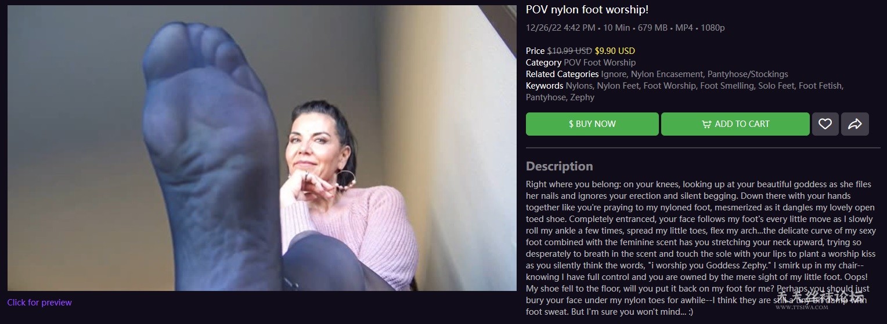The width and height of the screenshot is (887, 324).
Task: Open the Click for preview link
Action: (x=39, y=302)
